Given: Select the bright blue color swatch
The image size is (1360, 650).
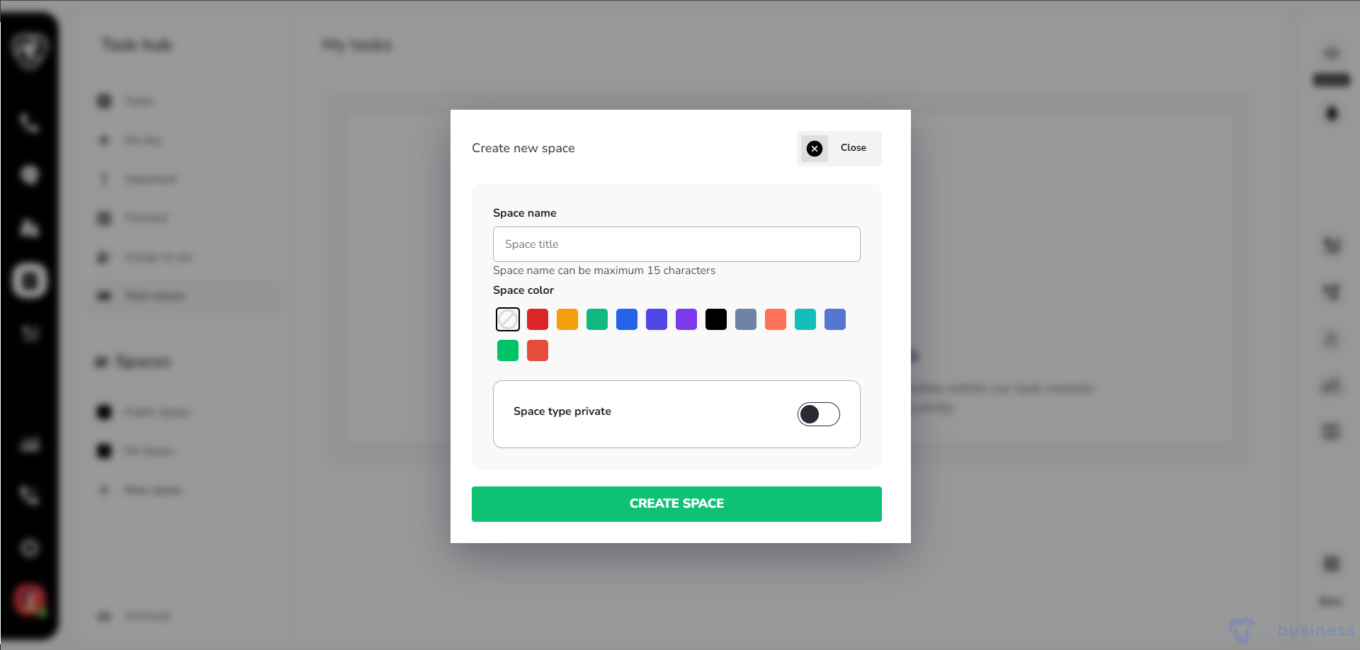Looking at the screenshot, I should click(x=627, y=319).
